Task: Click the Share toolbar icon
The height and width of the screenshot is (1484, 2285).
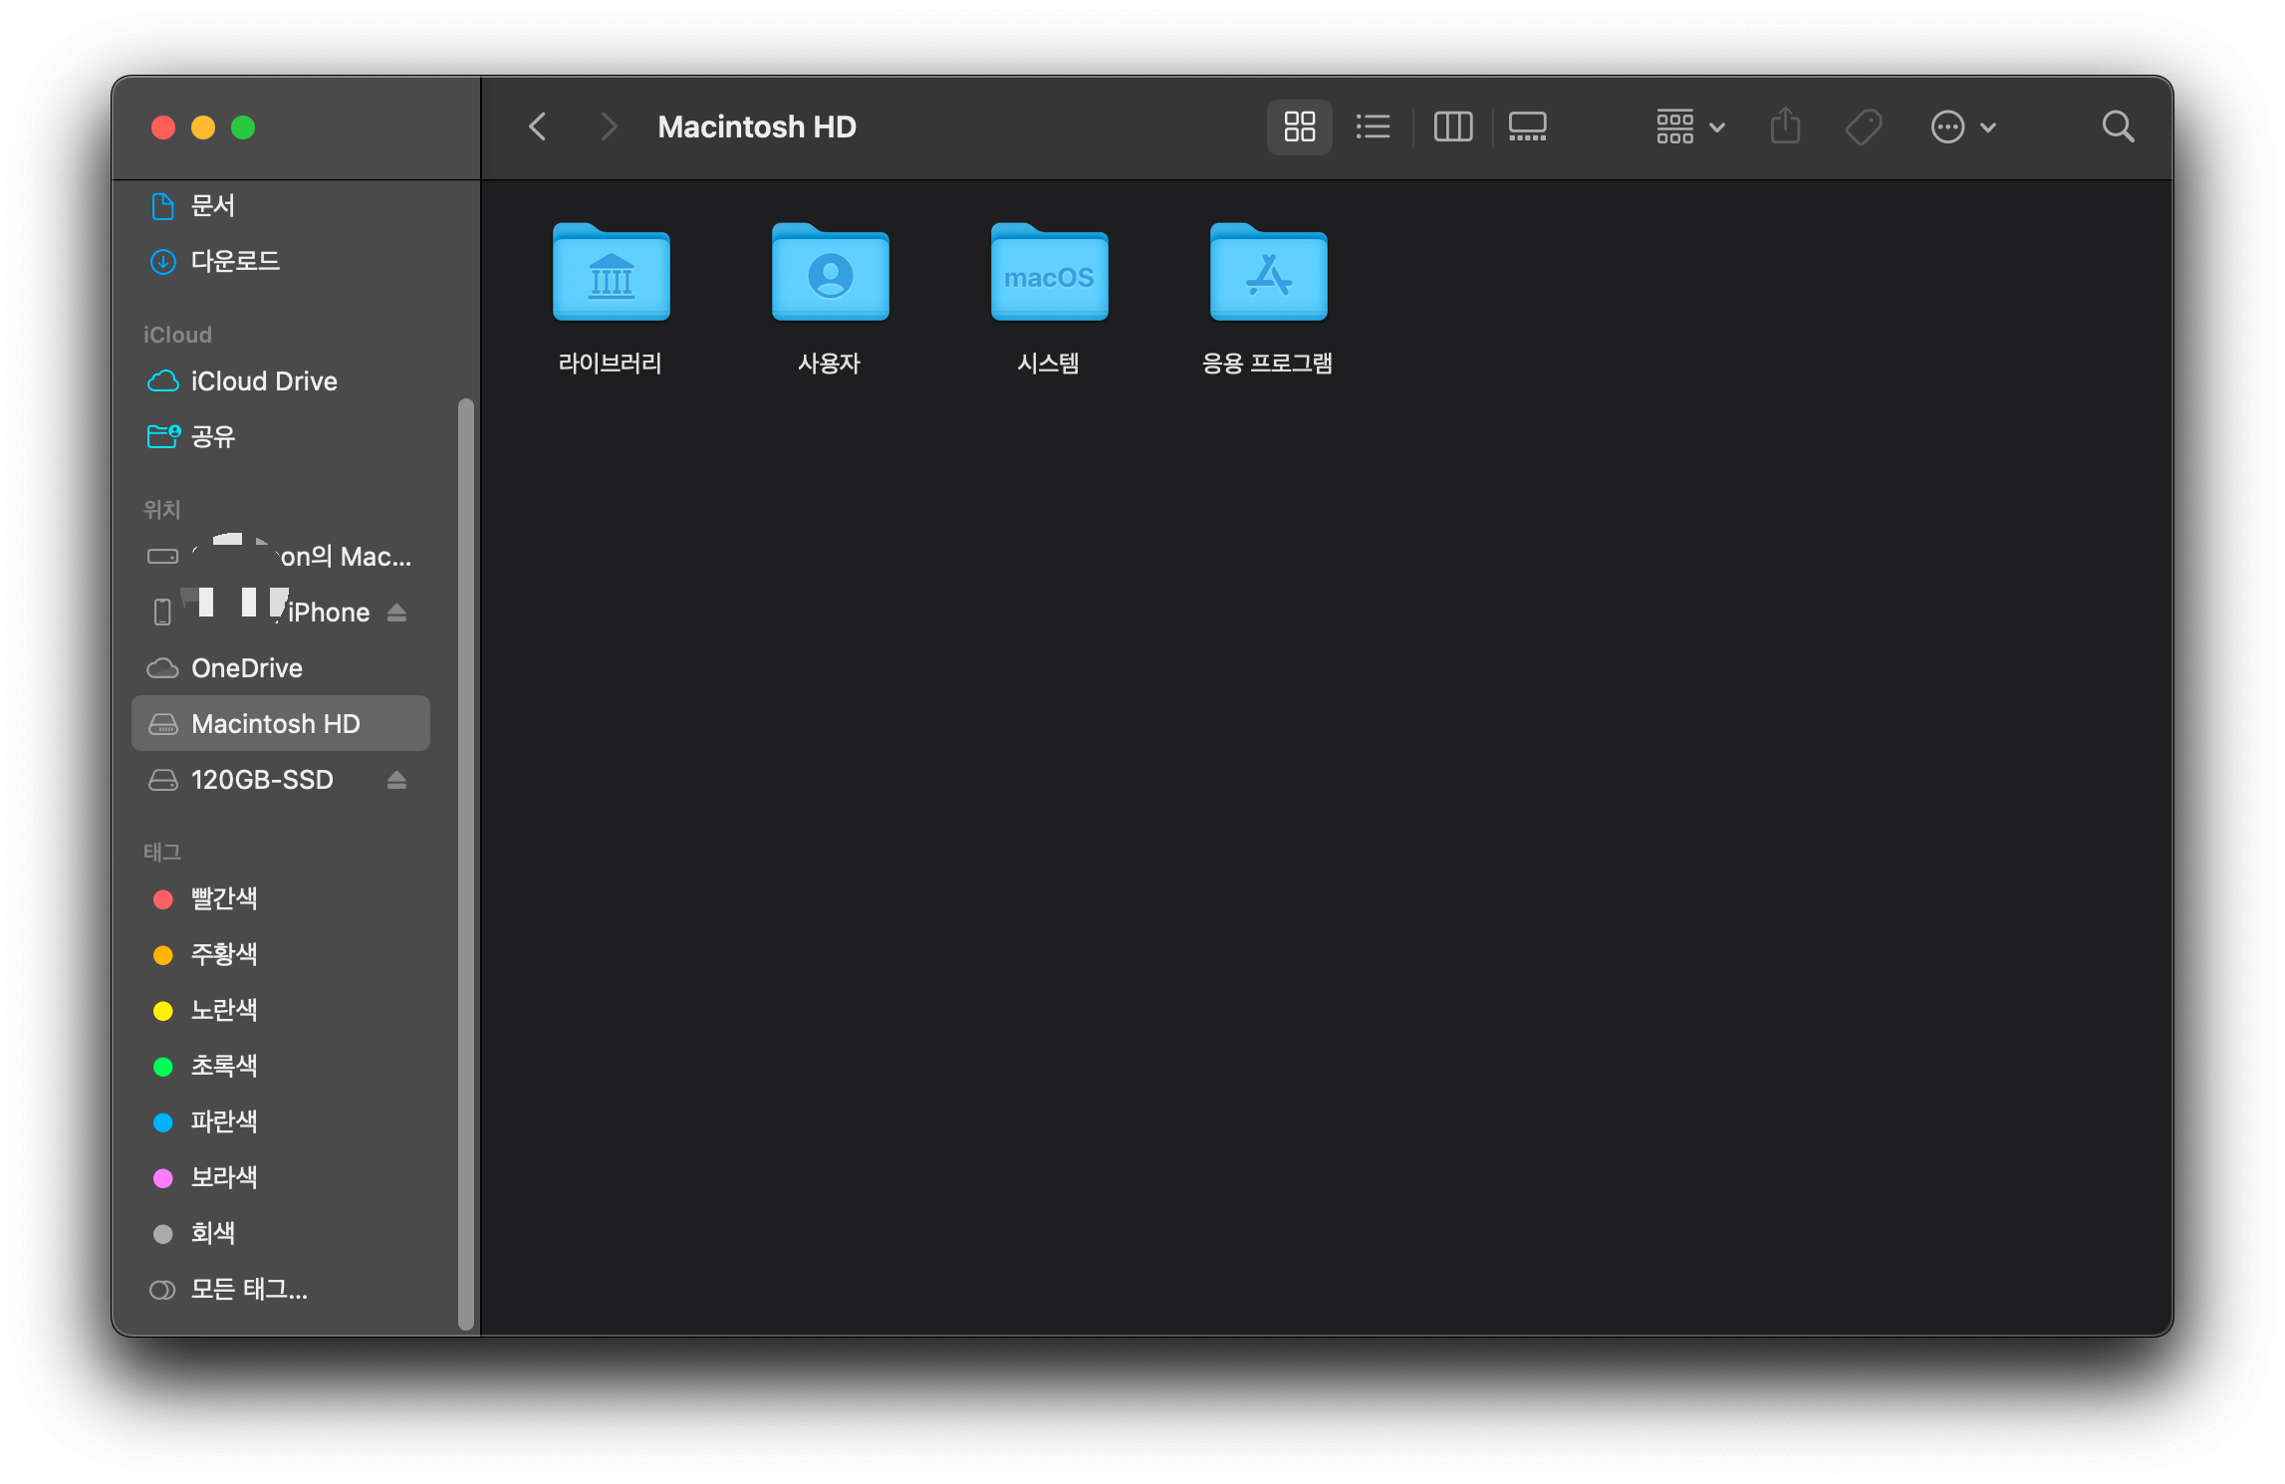Action: tap(1785, 127)
